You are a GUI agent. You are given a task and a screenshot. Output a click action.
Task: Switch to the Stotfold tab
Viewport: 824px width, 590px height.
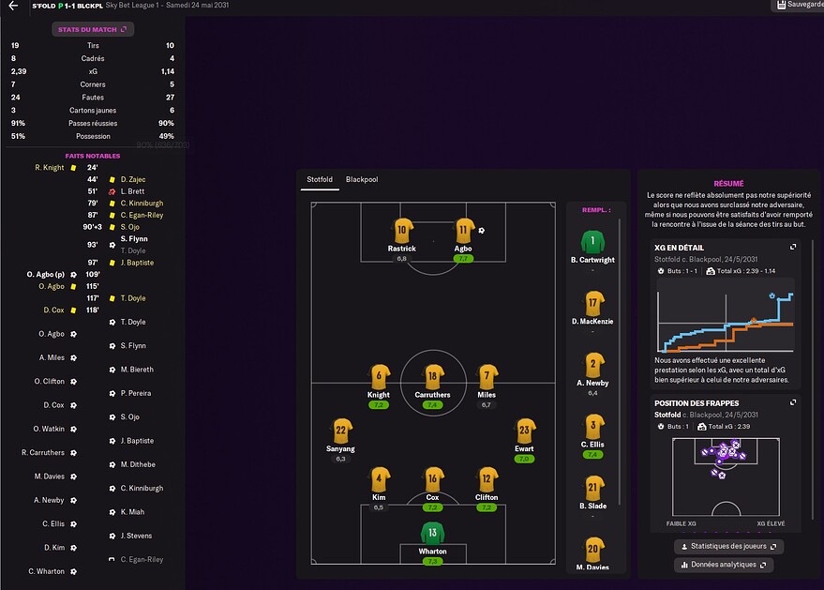click(320, 179)
